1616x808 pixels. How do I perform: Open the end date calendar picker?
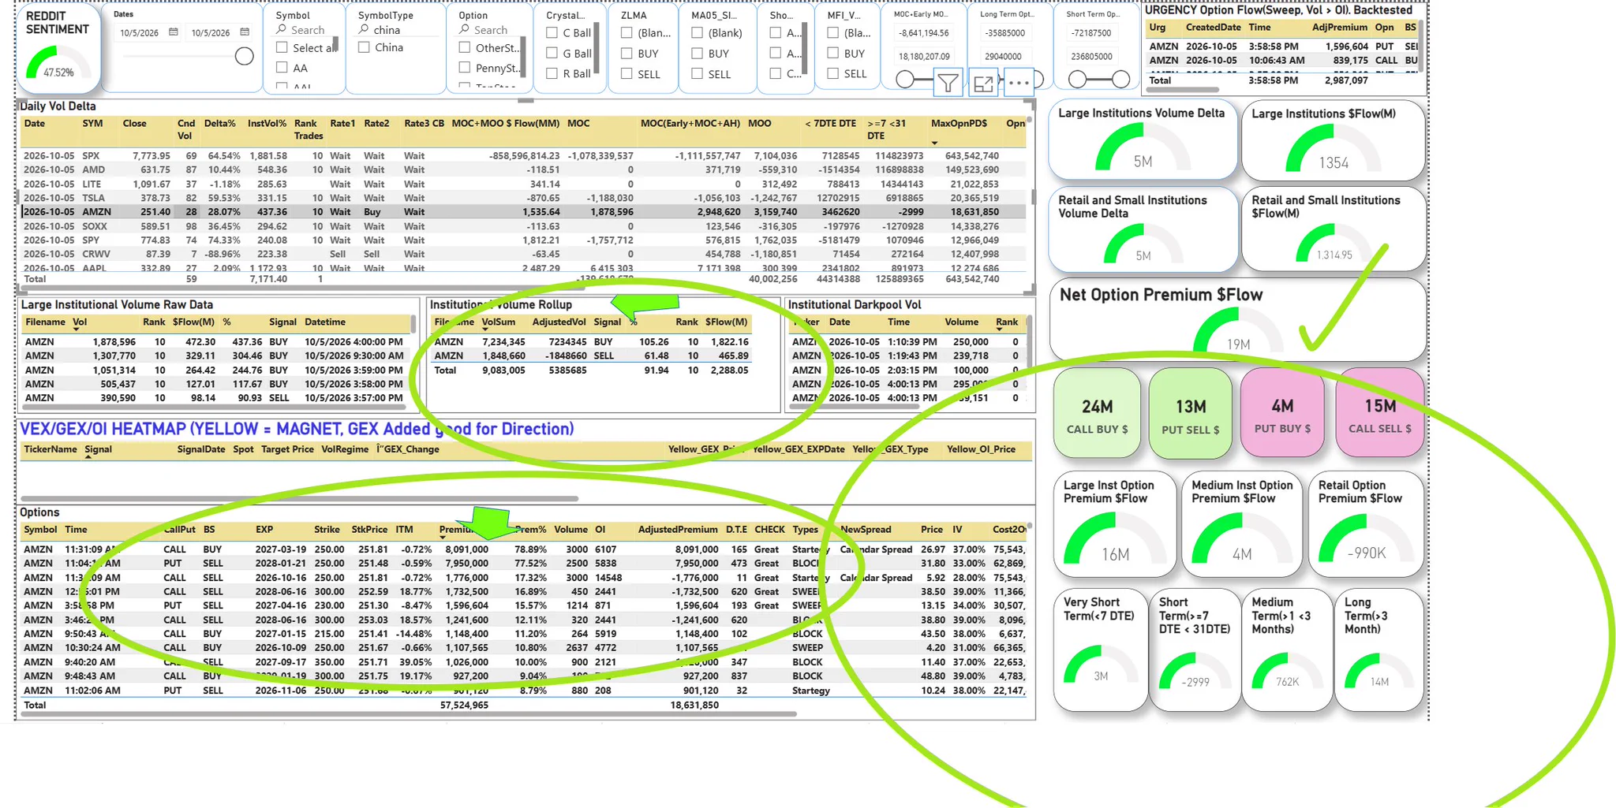tap(245, 32)
